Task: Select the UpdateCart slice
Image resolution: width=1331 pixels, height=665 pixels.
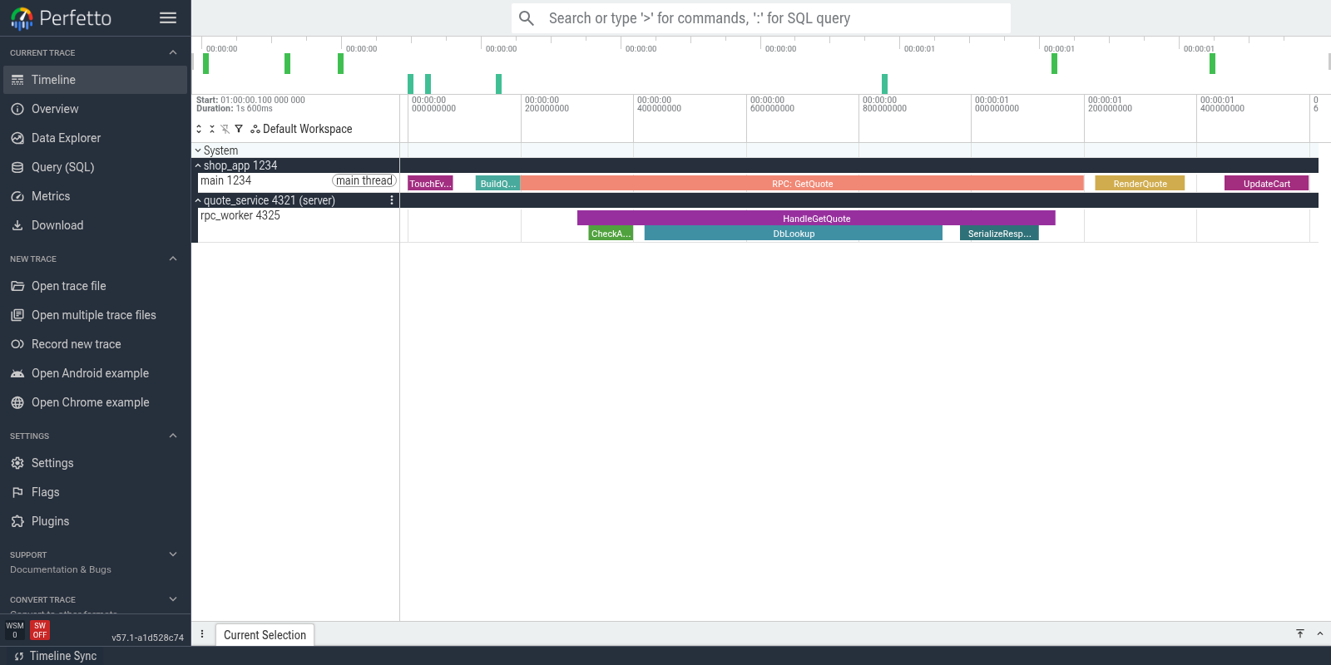Action: (x=1266, y=184)
